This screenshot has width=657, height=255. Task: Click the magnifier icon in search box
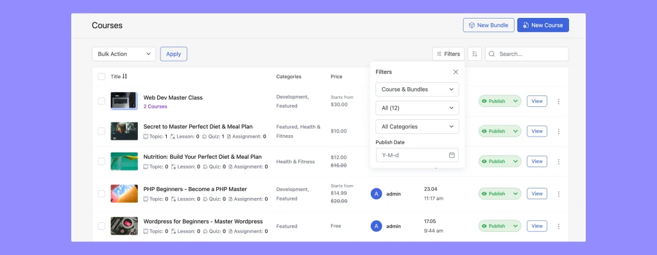[492, 54]
